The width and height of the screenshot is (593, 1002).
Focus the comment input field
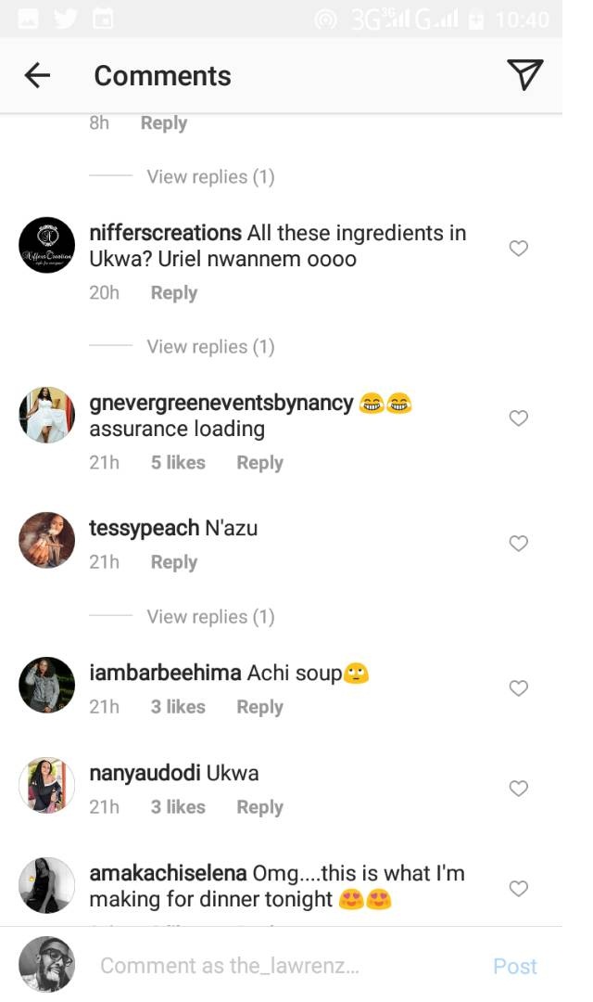tap(278, 966)
